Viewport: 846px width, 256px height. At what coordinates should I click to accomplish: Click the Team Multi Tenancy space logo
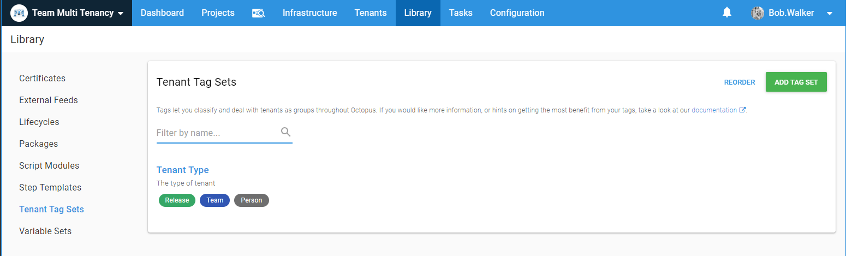[x=19, y=13]
